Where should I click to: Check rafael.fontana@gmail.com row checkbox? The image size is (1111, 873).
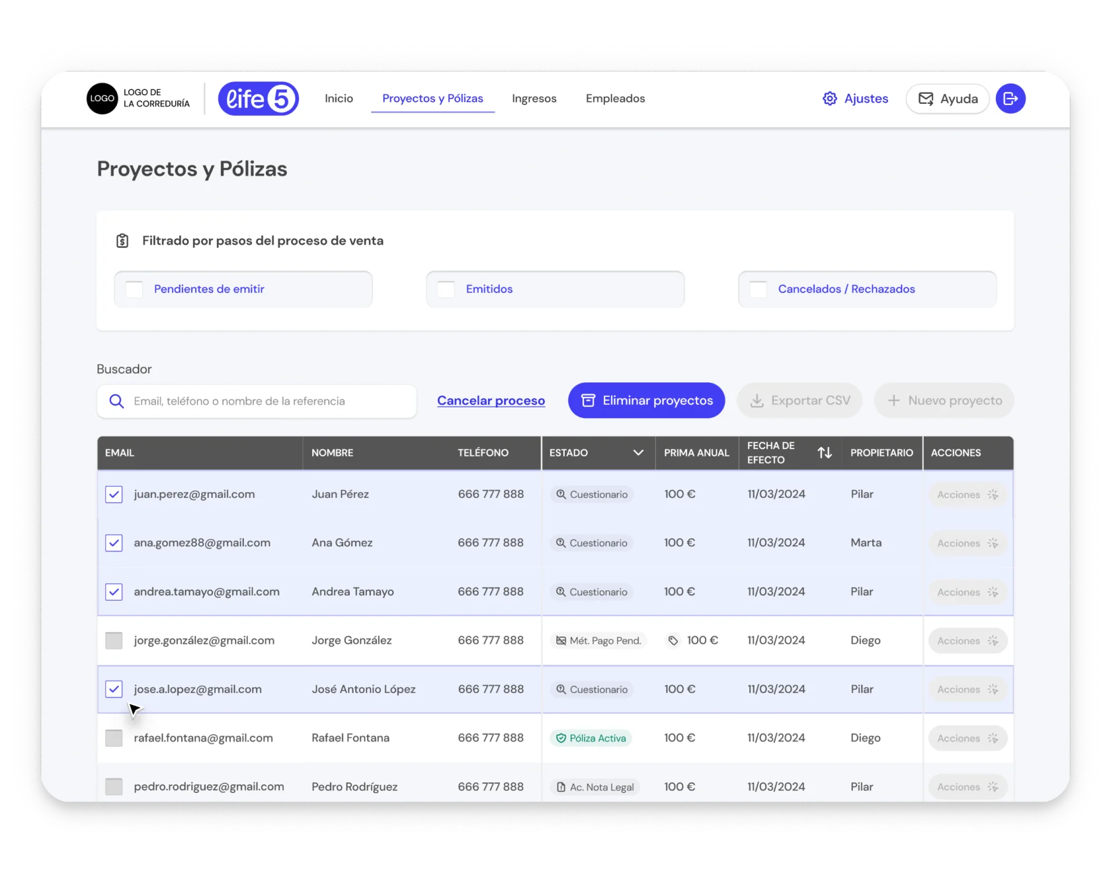(114, 738)
